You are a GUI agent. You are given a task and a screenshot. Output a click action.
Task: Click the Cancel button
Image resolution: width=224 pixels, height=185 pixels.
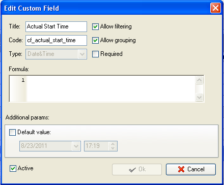click(x=191, y=169)
